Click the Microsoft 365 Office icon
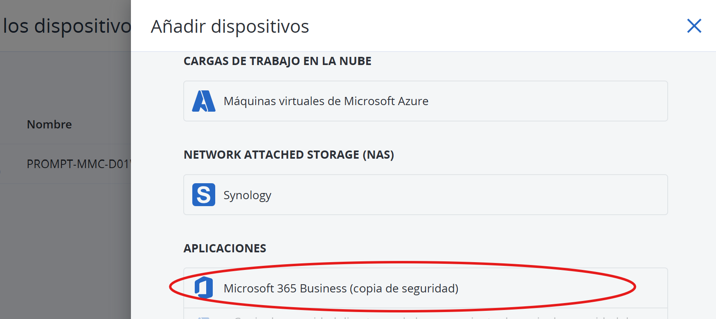Image resolution: width=716 pixels, height=319 pixels. click(x=204, y=288)
